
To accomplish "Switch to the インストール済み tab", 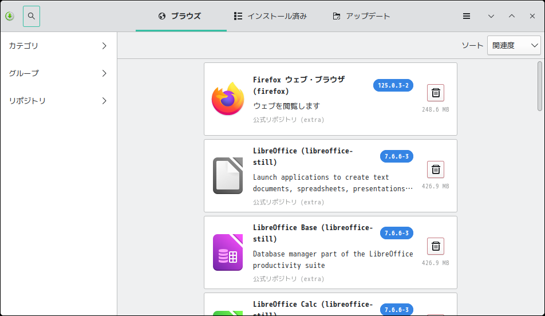I will click(x=270, y=16).
